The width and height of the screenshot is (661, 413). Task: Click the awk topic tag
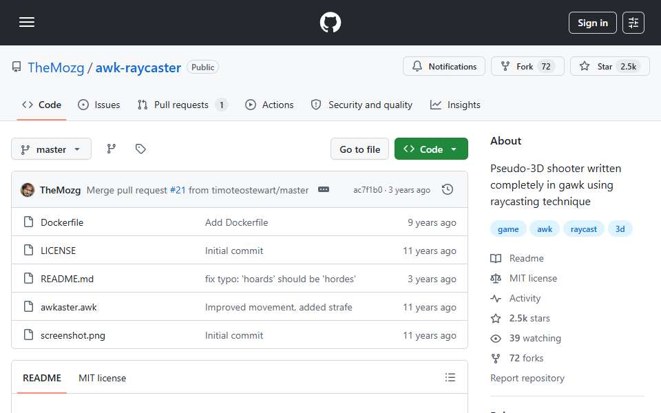pos(544,229)
